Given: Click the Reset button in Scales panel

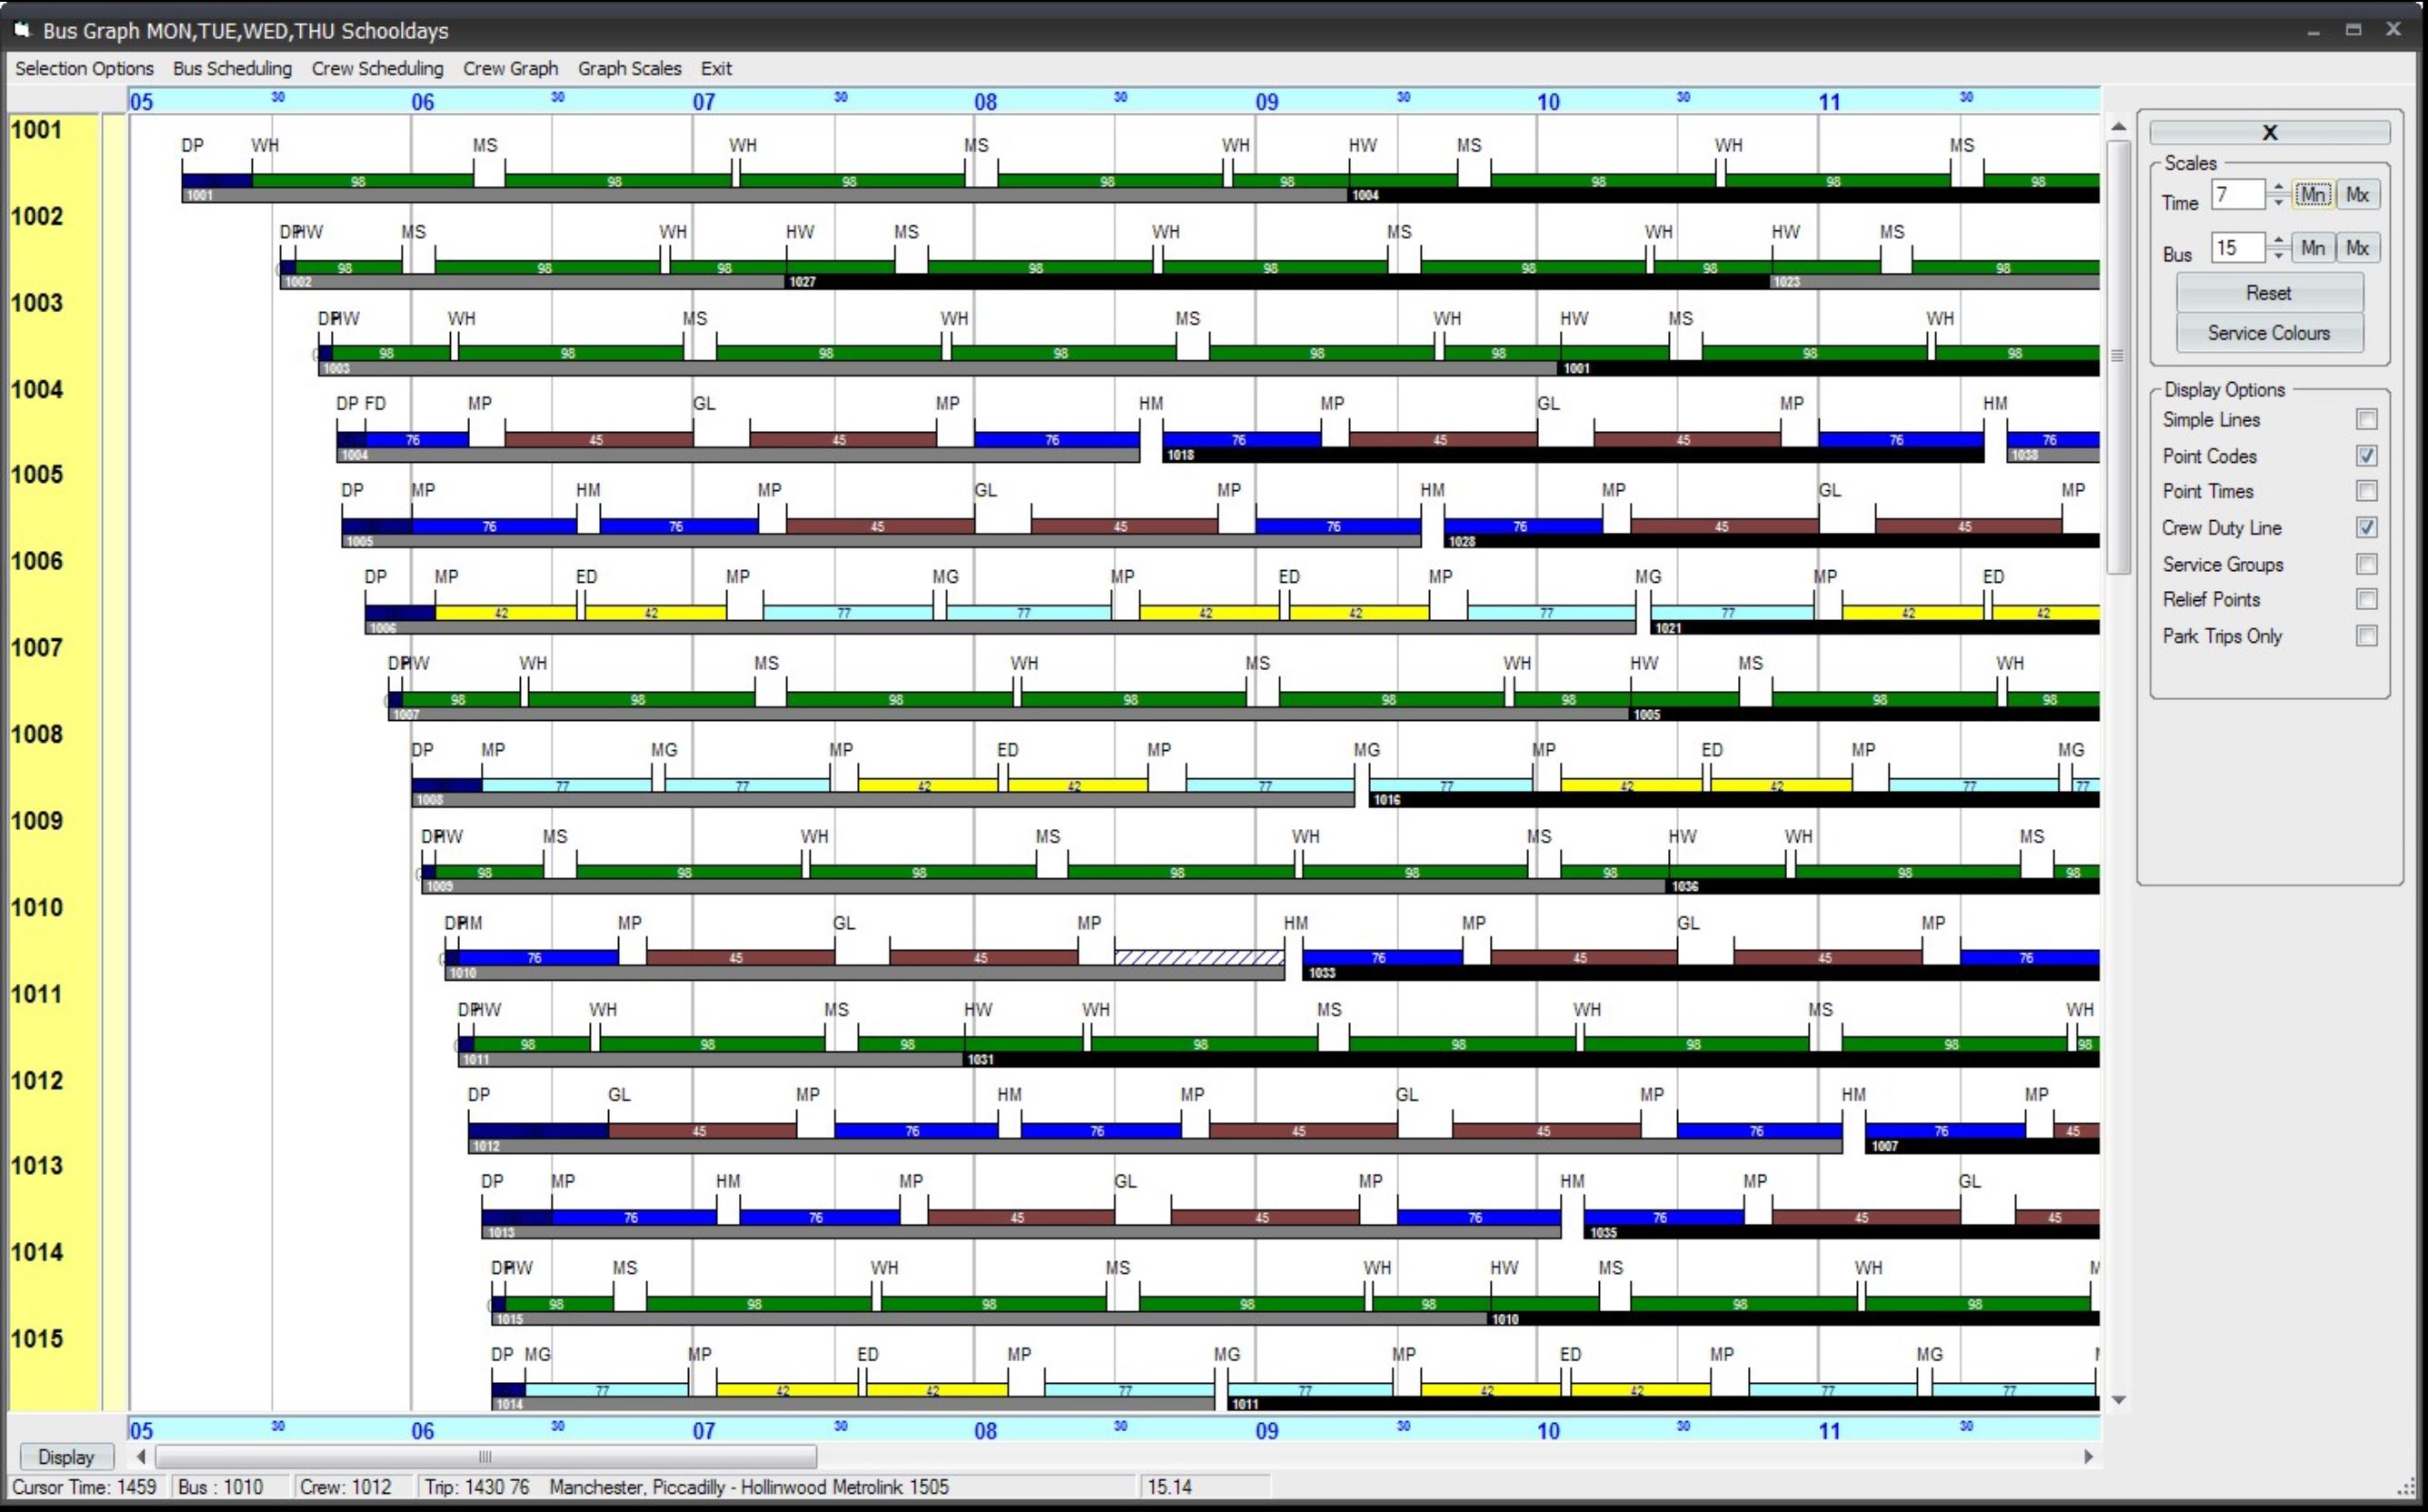Looking at the screenshot, I should point(2269,292).
